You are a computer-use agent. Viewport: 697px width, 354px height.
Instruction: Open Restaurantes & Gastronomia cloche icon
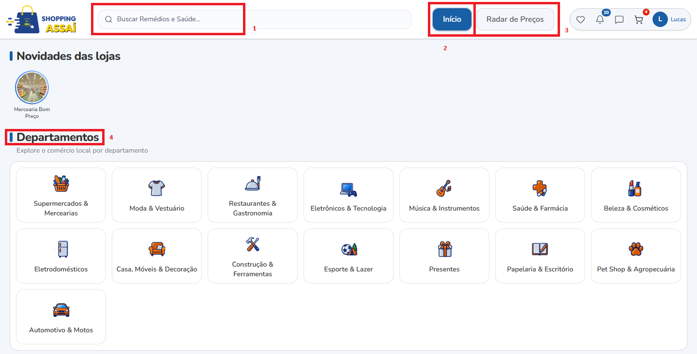click(253, 184)
